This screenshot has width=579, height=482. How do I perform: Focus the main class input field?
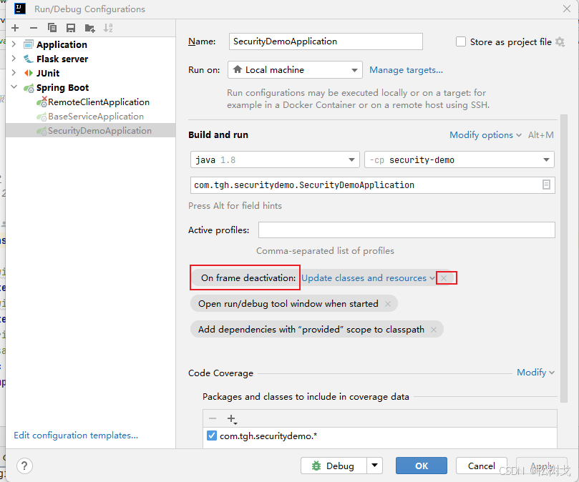tap(373, 185)
